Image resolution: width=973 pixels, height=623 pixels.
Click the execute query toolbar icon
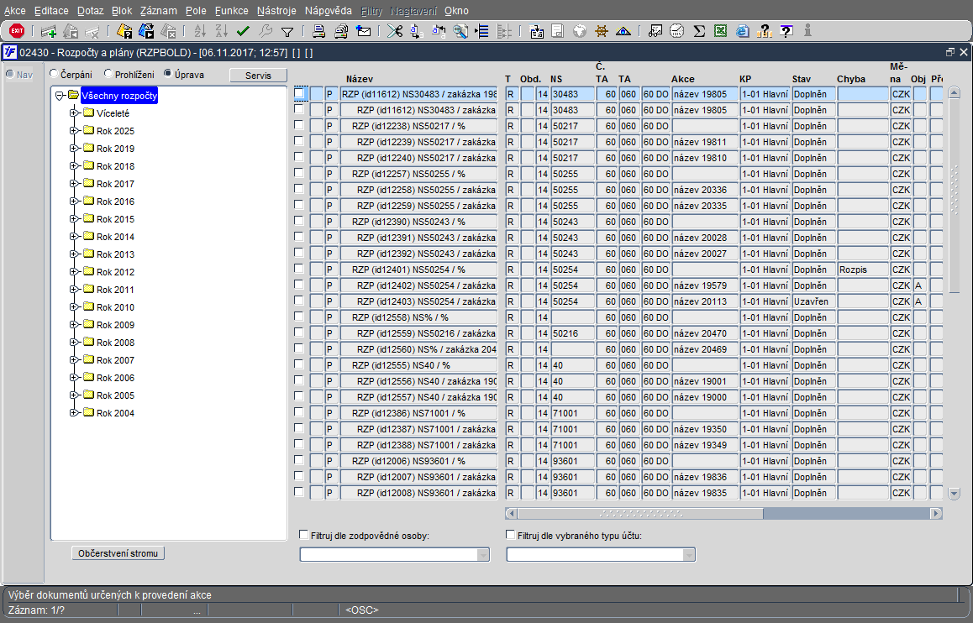pos(146,31)
